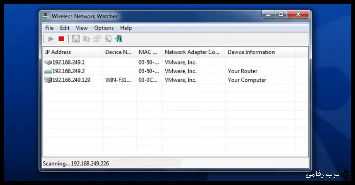This screenshot has height=185, width=355.
Task: Open the Options menu
Action: tap(104, 28)
